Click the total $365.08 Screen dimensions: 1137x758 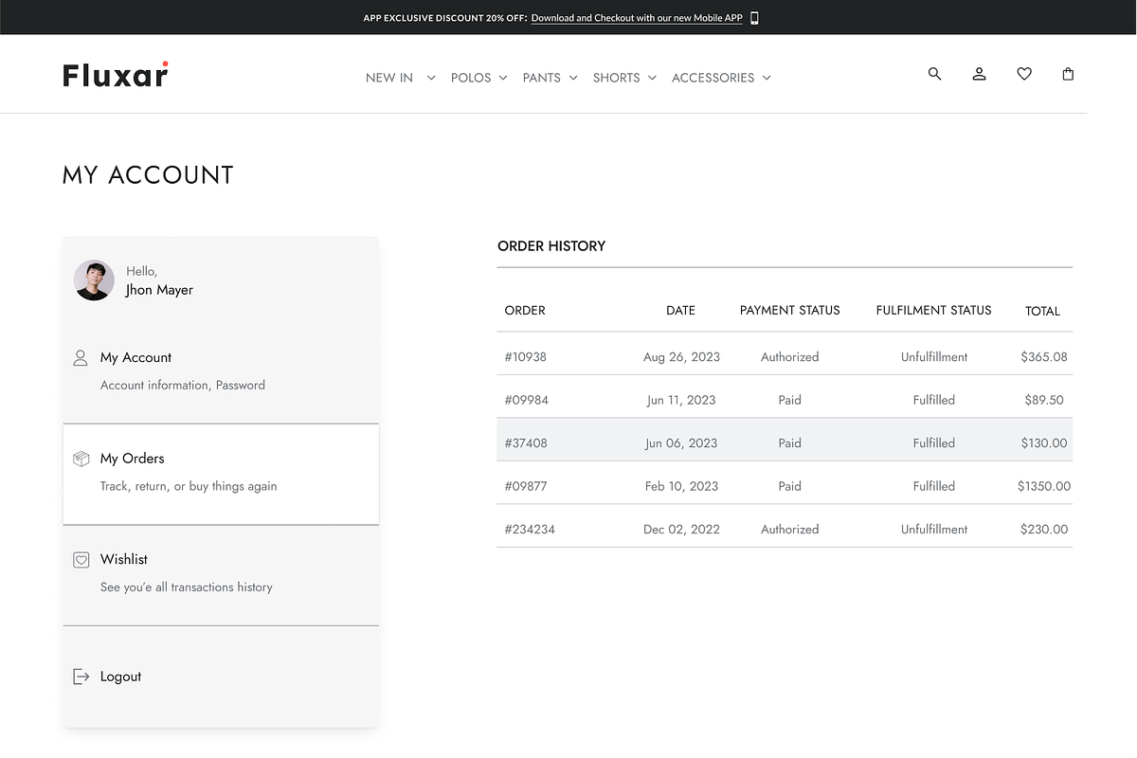1044,357
